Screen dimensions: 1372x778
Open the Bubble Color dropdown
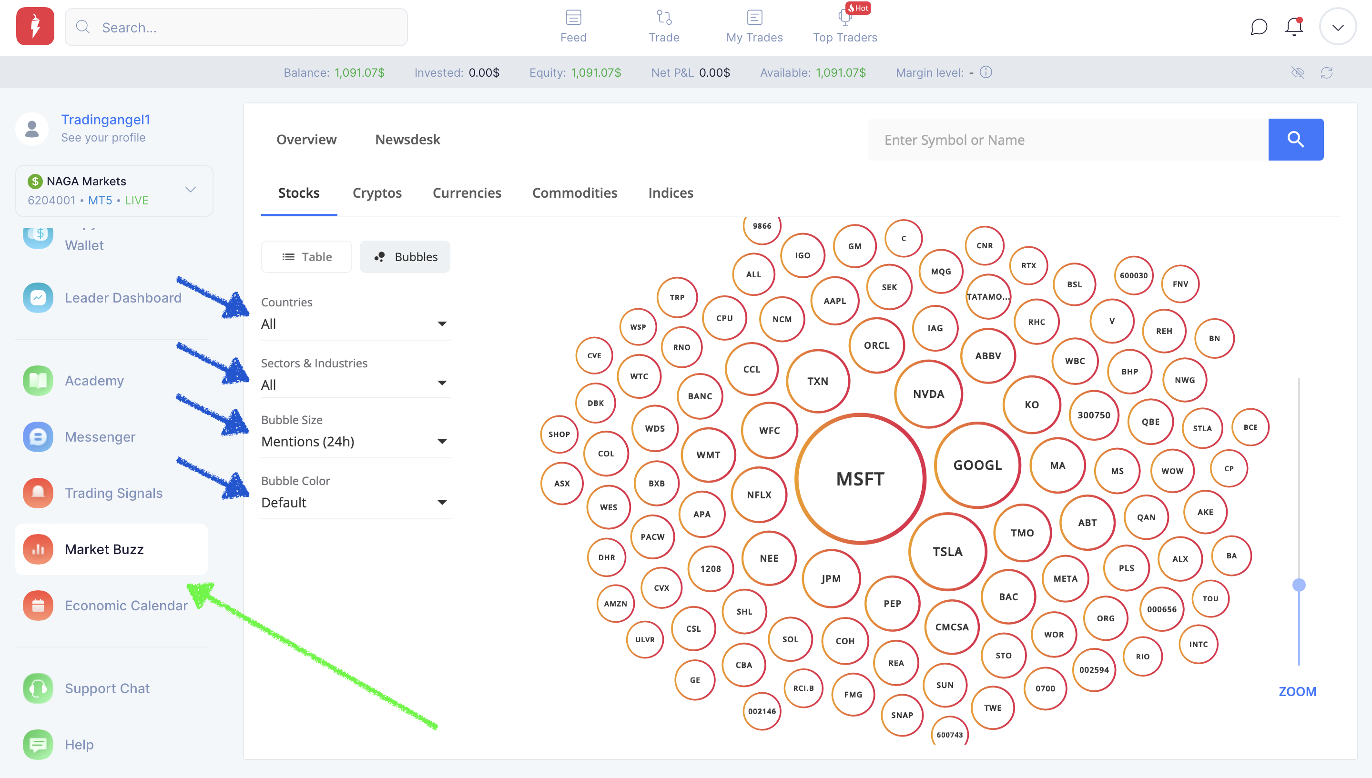tap(356, 502)
